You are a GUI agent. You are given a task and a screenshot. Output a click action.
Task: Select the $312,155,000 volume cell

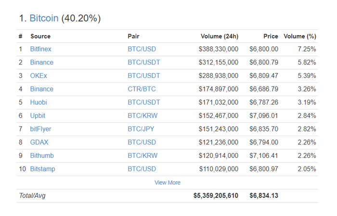219,62
